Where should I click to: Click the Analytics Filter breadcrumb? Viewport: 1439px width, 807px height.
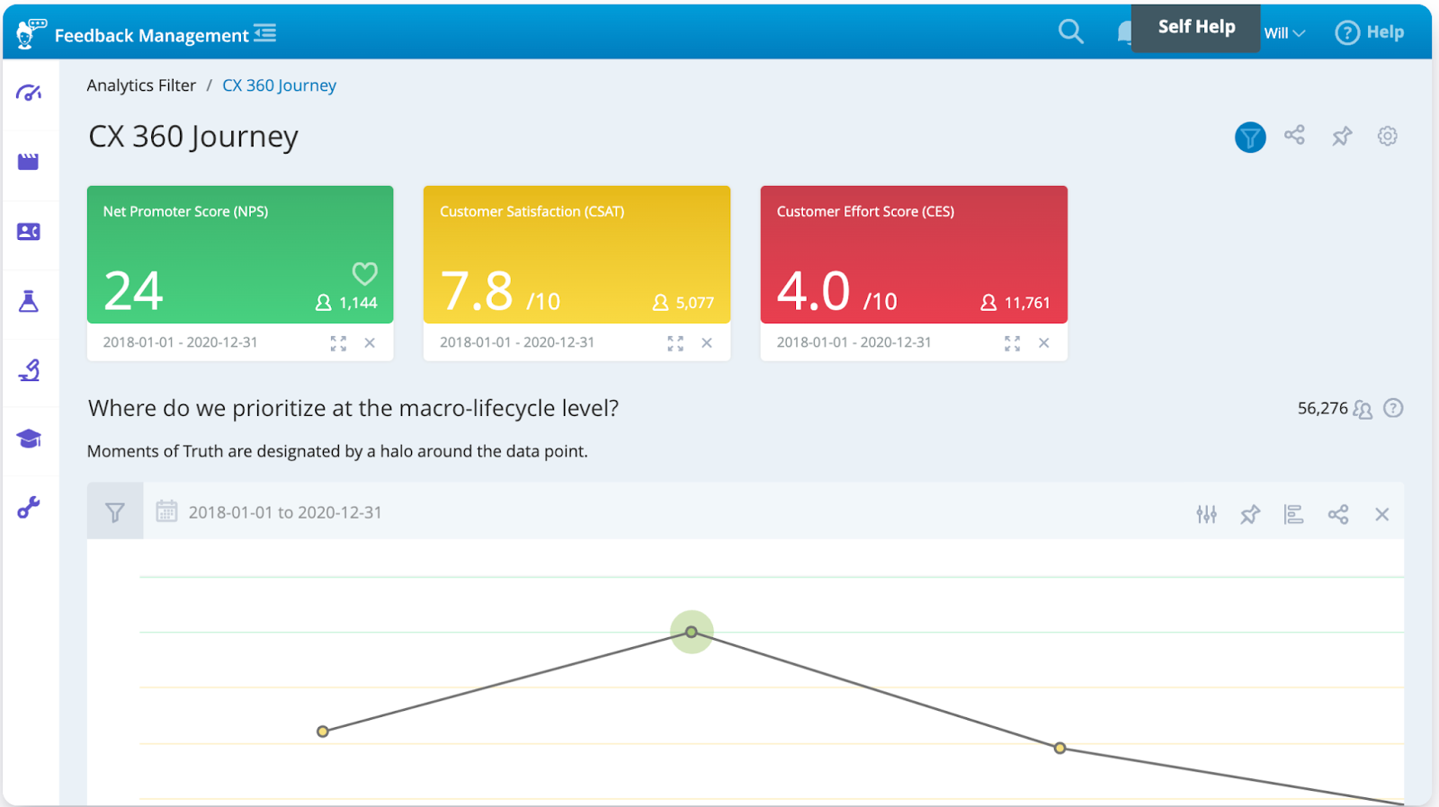(141, 85)
